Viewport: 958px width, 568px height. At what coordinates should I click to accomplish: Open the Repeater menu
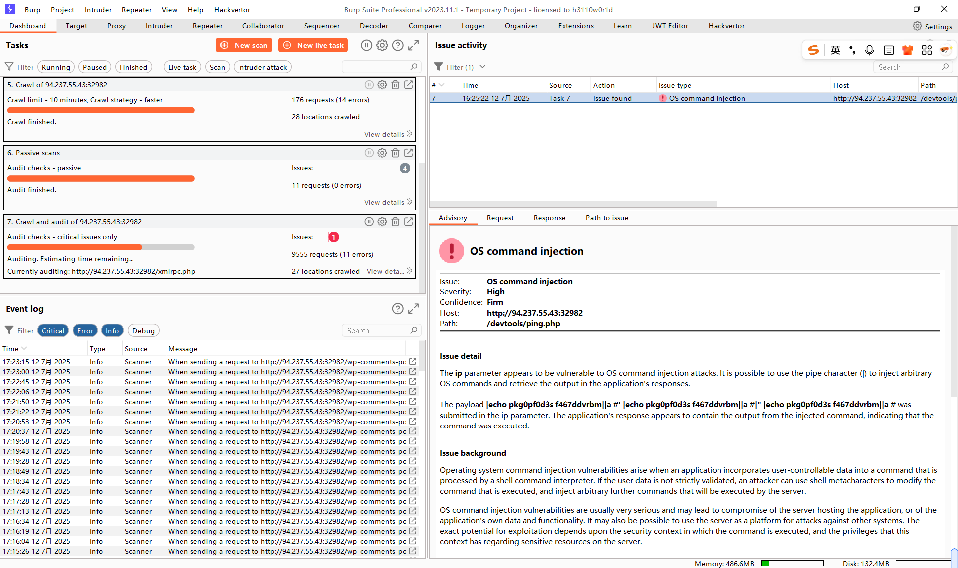pos(136,10)
